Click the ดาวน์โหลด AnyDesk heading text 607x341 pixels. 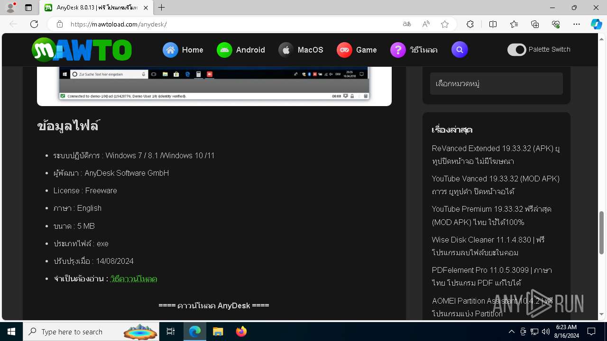click(x=214, y=305)
